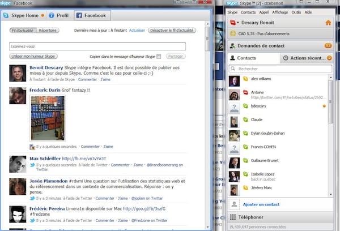Click the Actualiser link
This screenshot has height=231, width=340.
click(137, 30)
